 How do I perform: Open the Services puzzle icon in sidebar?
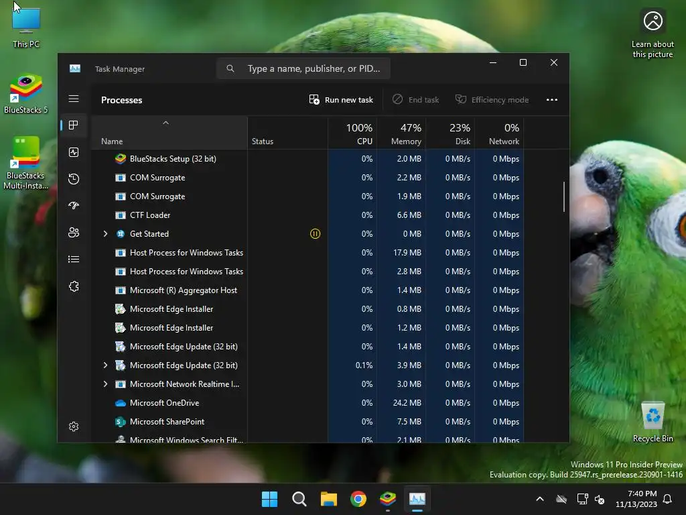[x=74, y=286]
